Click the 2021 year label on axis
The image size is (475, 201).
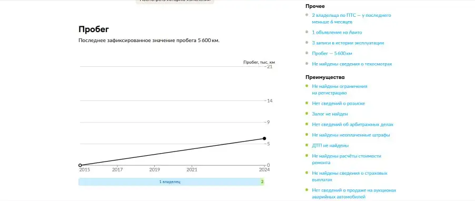[x=192, y=170]
